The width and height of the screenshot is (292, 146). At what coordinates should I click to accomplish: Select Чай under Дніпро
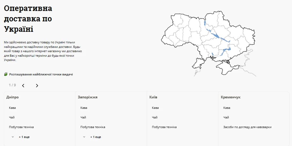tap(12, 117)
